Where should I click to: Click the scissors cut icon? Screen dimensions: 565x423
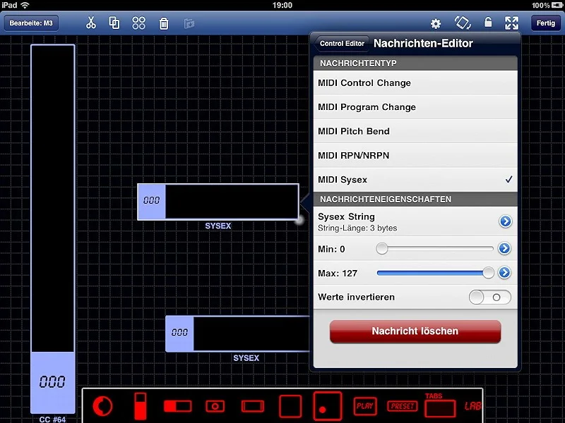tap(91, 23)
